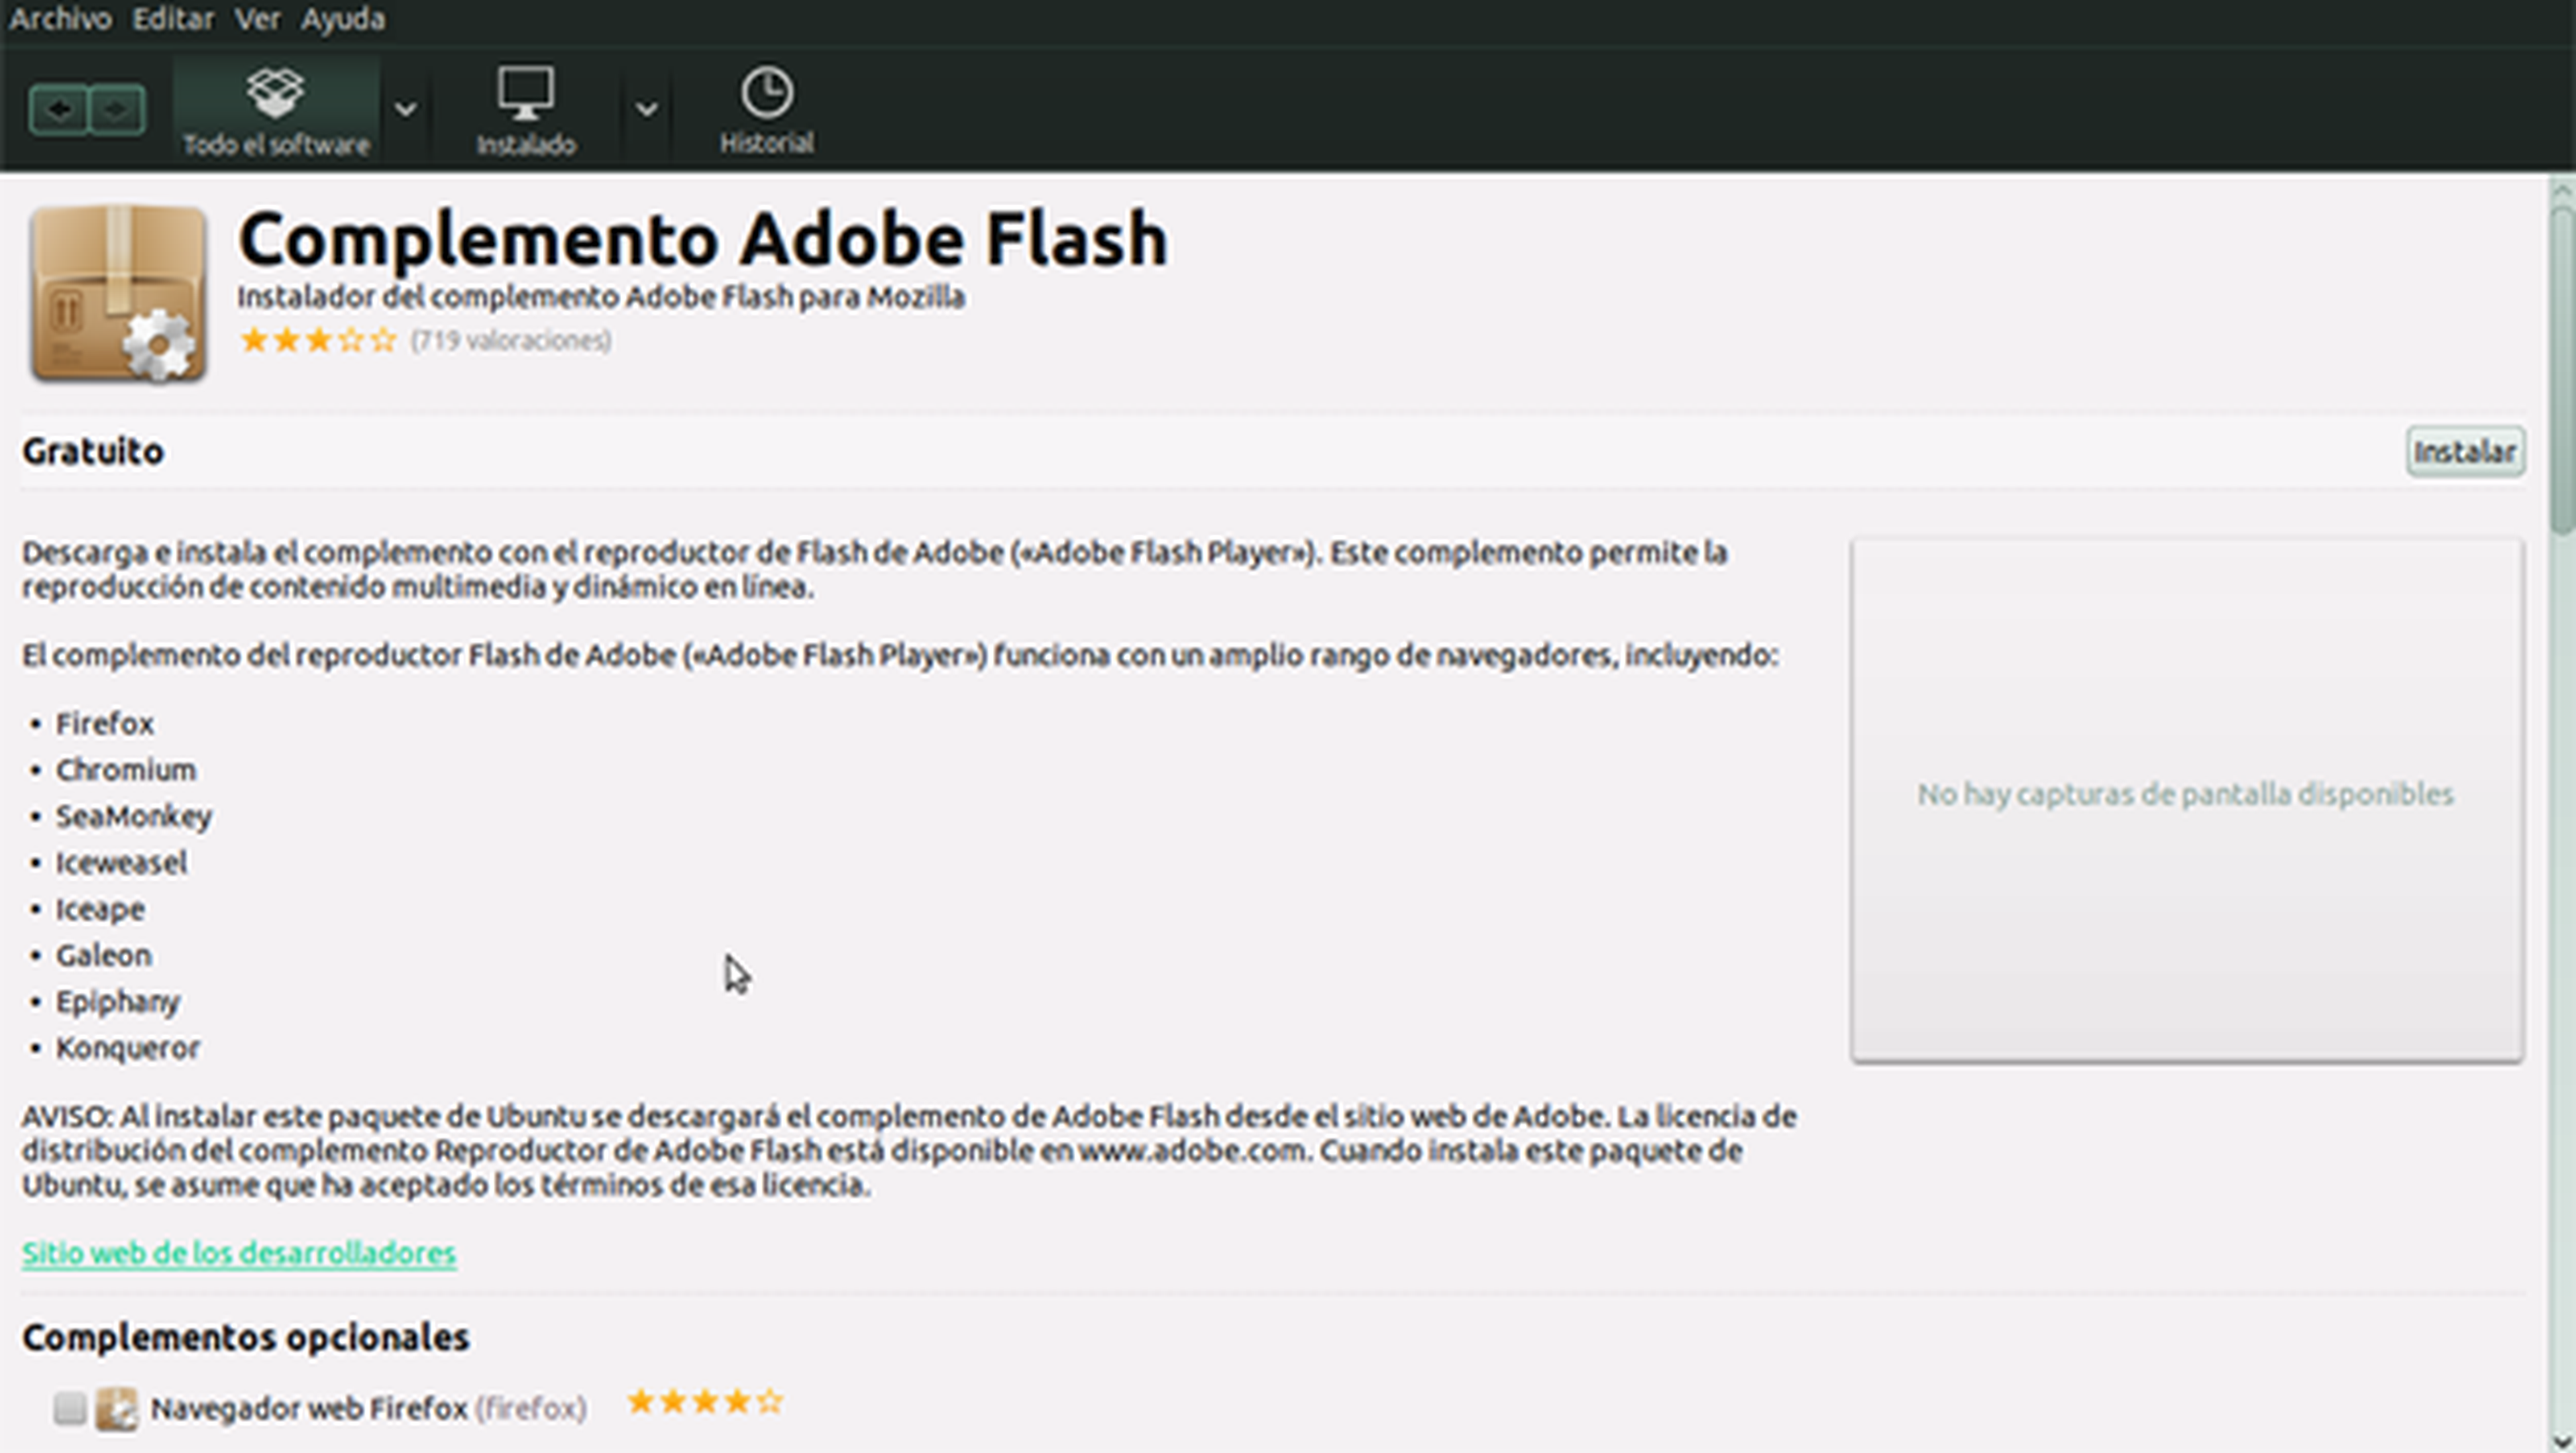Expand the Instalado dropdown arrow
This screenshot has height=1453, width=2576.
pos(647,109)
